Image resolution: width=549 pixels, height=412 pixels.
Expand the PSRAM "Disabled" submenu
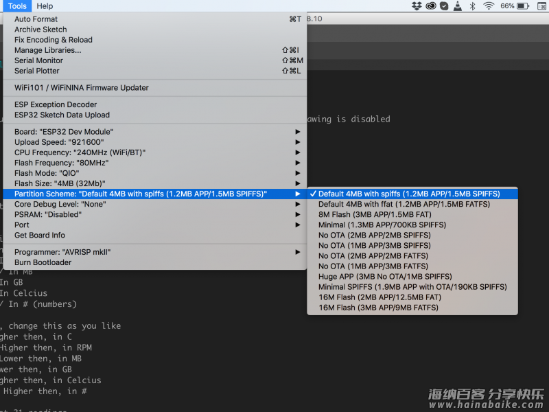155,214
